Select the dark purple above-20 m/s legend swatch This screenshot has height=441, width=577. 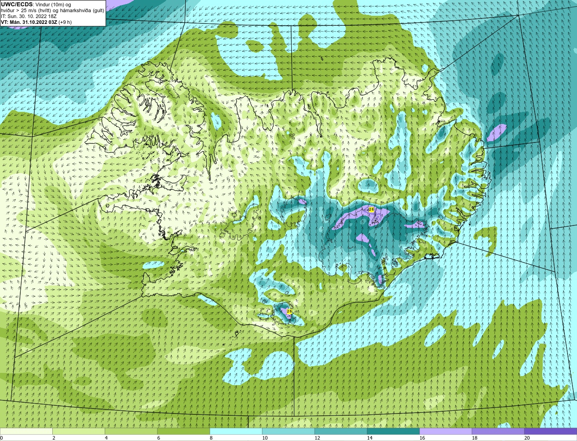click(x=551, y=431)
